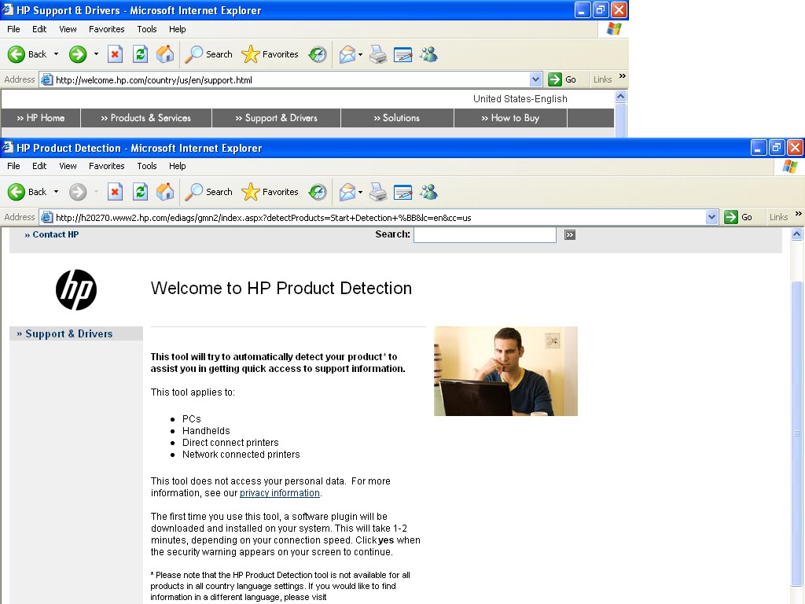Click Forward arrow in HP Support & Drivers window
The image size is (805, 604).
click(78, 54)
